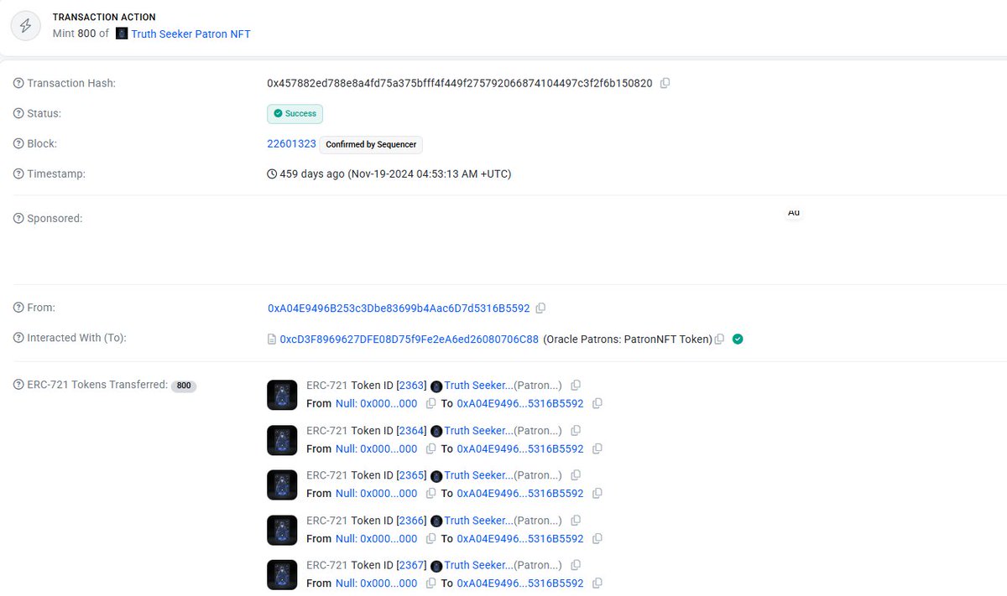
Task: Copy the From address 0xA04E9496B253c3...
Action: pyautogui.click(x=540, y=308)
